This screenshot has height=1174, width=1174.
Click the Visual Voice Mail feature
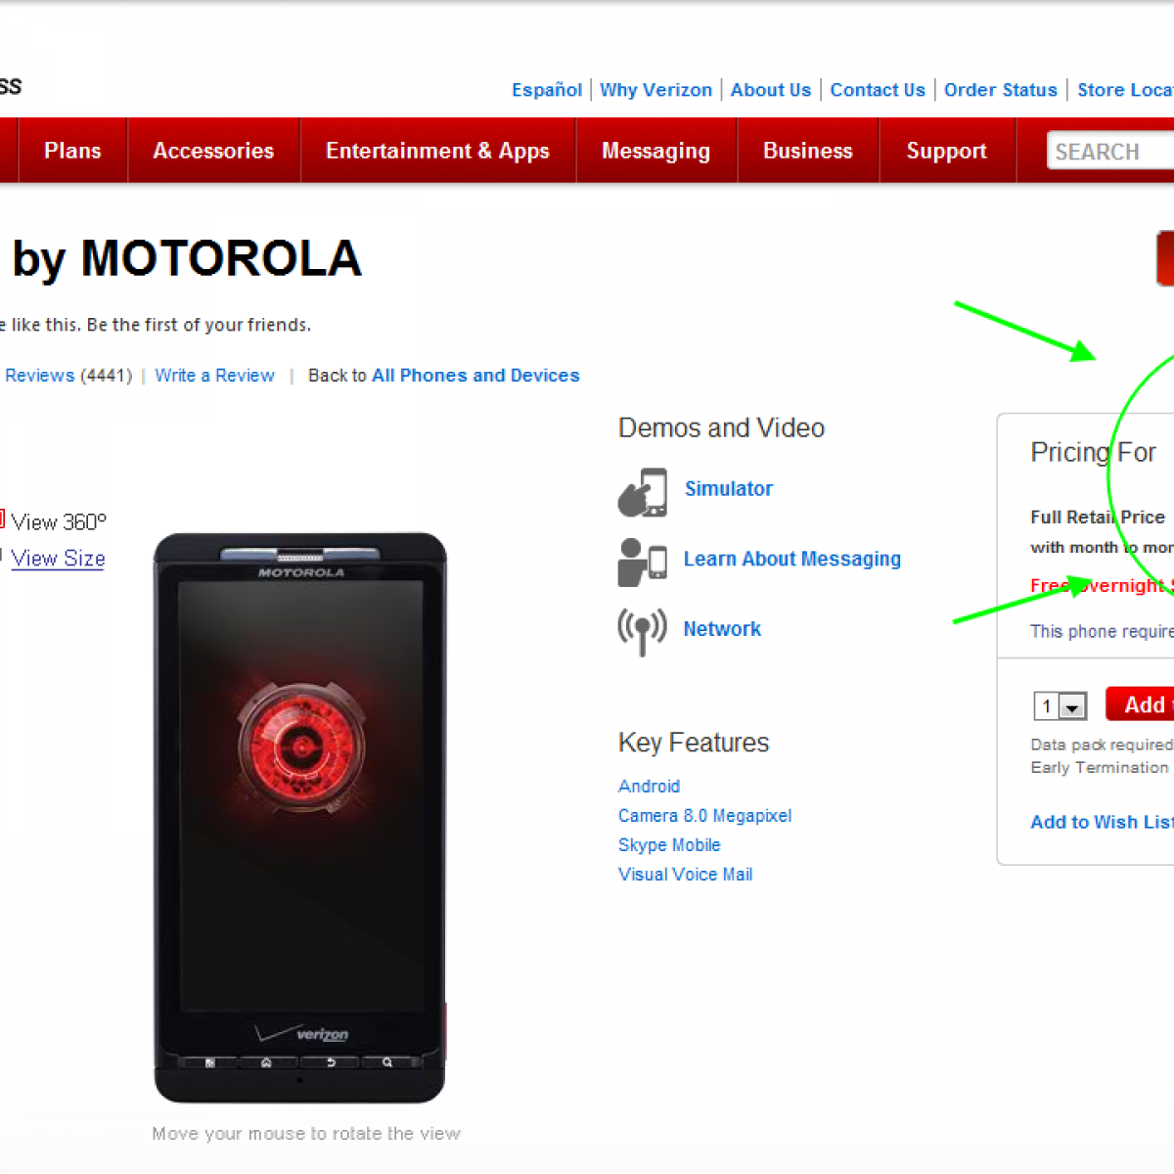(685, 875)
